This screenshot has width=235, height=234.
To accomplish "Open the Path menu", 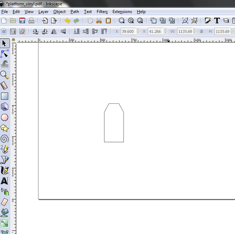I will point(75,12).
